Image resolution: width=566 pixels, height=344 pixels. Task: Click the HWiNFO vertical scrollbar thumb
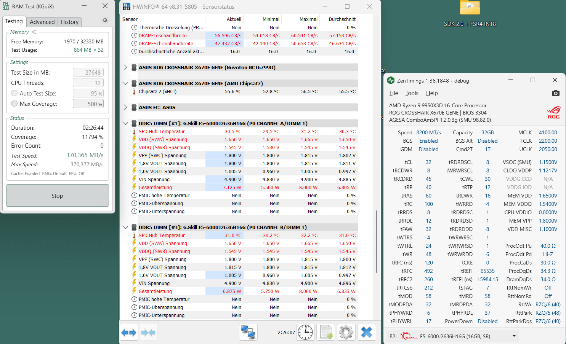click(x=377, y=241)
